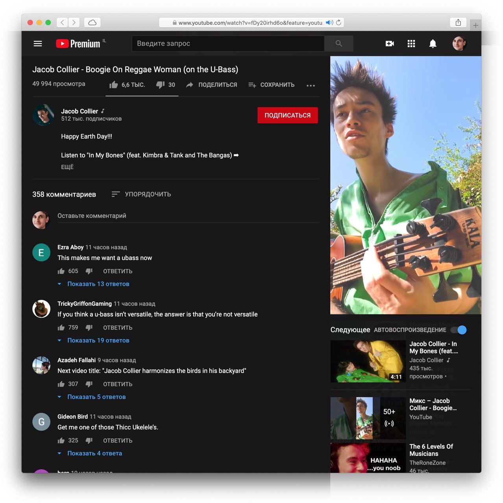Open The 6 Levels Of Musicians thumbnail
This screenshot has width=503, height=503.
pos(368,458)
